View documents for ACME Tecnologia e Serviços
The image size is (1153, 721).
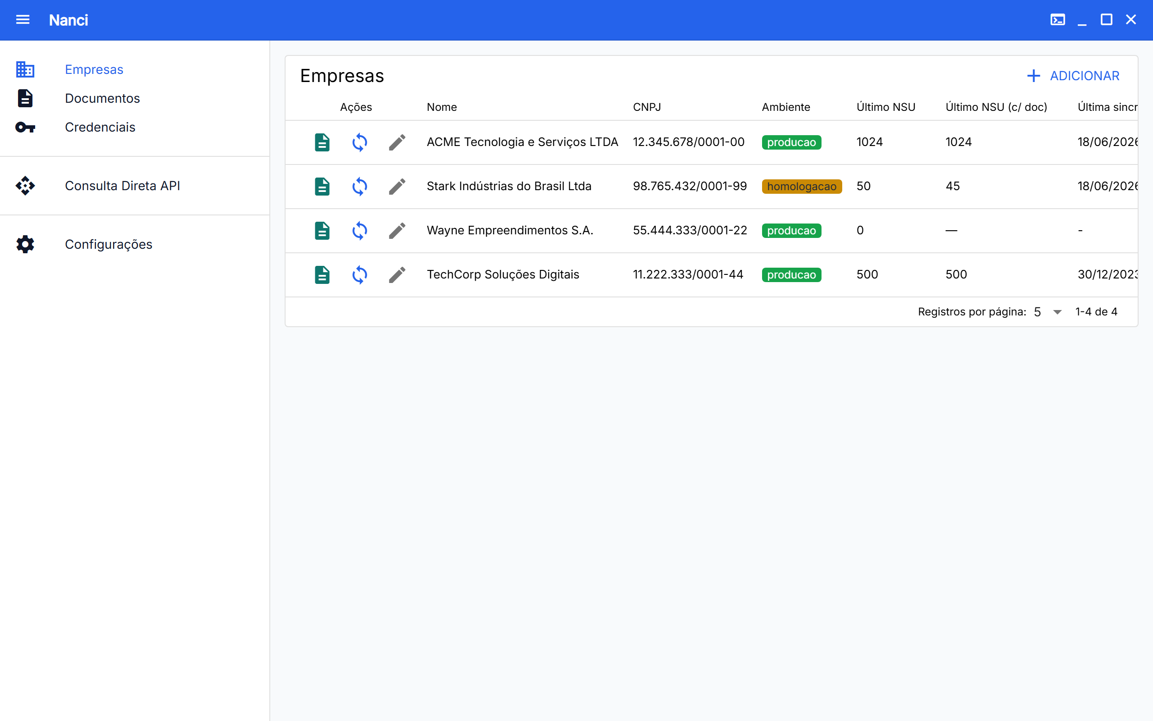[322, 142]
